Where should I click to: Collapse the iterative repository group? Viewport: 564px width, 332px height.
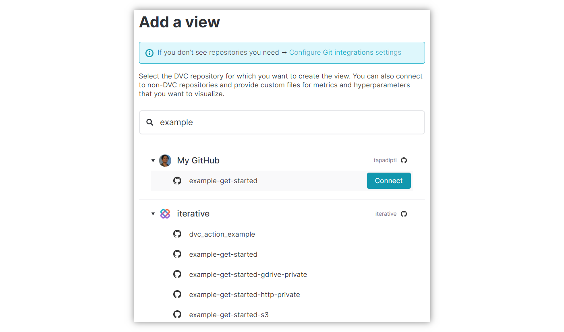pyautogui.click(x=153, y=214)
